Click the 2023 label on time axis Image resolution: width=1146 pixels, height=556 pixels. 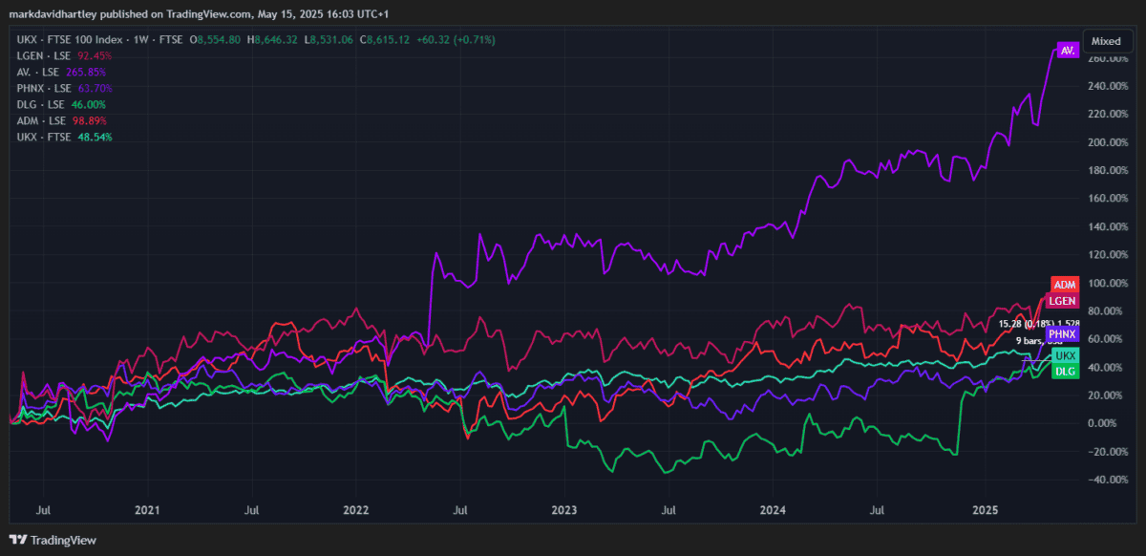(564, 511)
